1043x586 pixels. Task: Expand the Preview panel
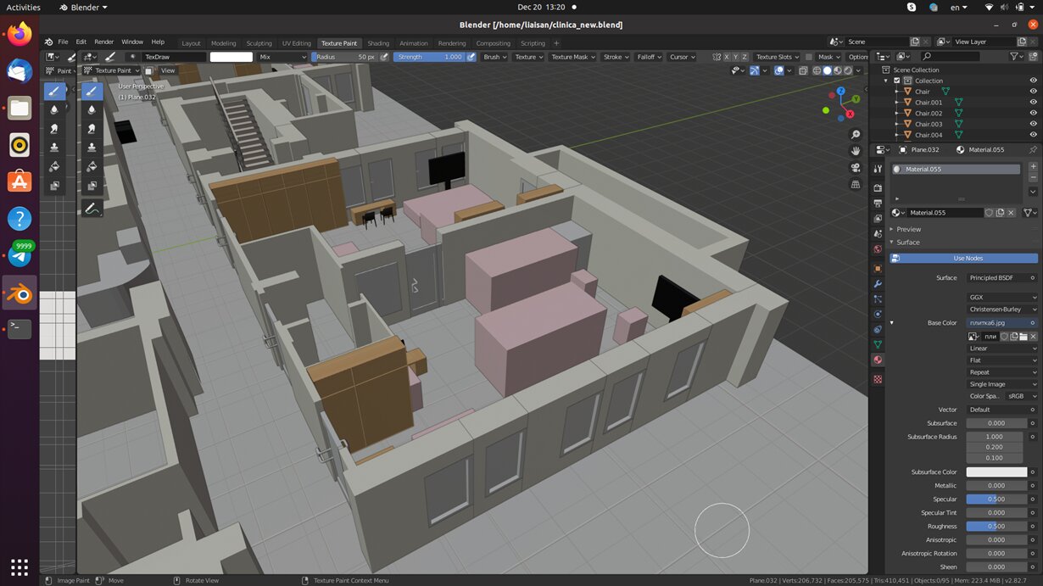[908, 229]
